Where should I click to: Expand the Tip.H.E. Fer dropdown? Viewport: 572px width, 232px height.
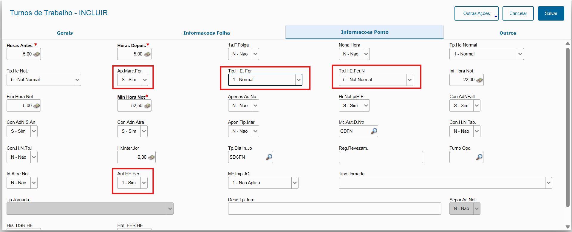pos(298,80)
